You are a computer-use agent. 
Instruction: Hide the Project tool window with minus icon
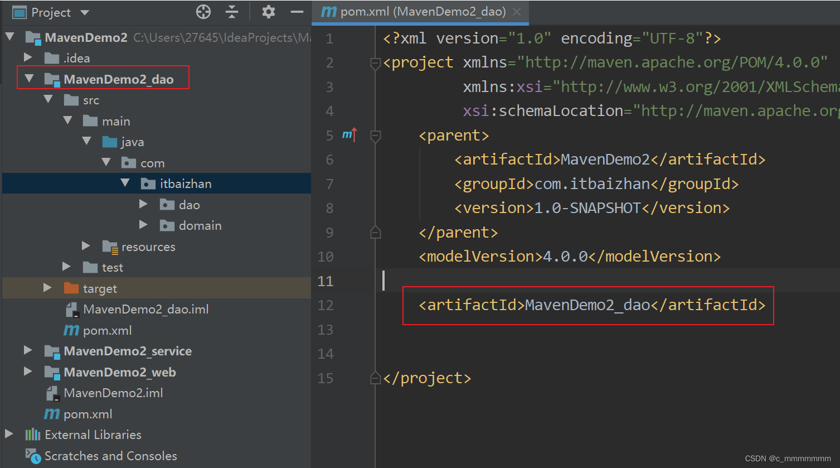tap(297, 12)
